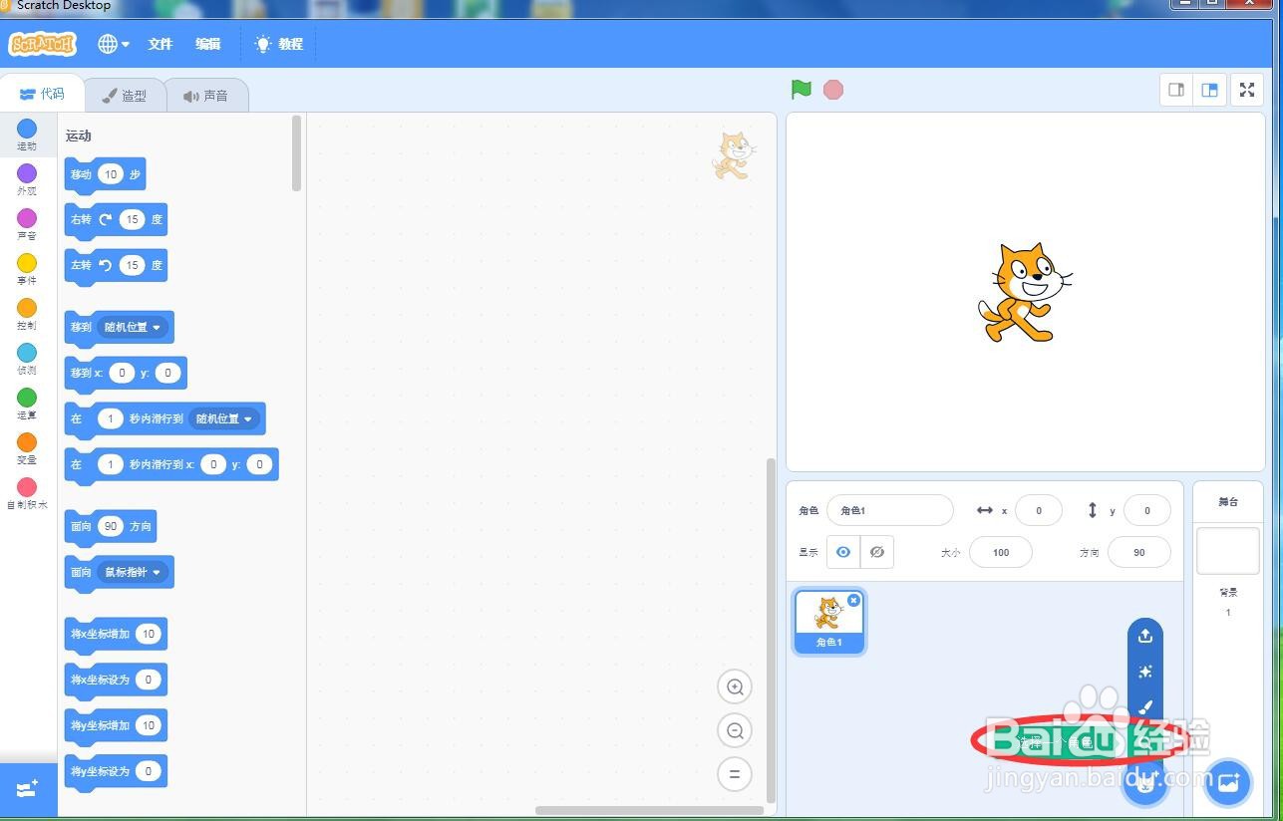Screen dimensions: 1283x821
Task: Click the Scratch logo
Action: click(x=42, y=44)
